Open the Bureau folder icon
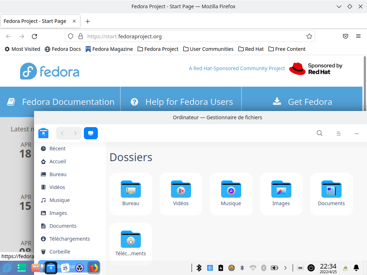367x275 pixels. point(130,194)
